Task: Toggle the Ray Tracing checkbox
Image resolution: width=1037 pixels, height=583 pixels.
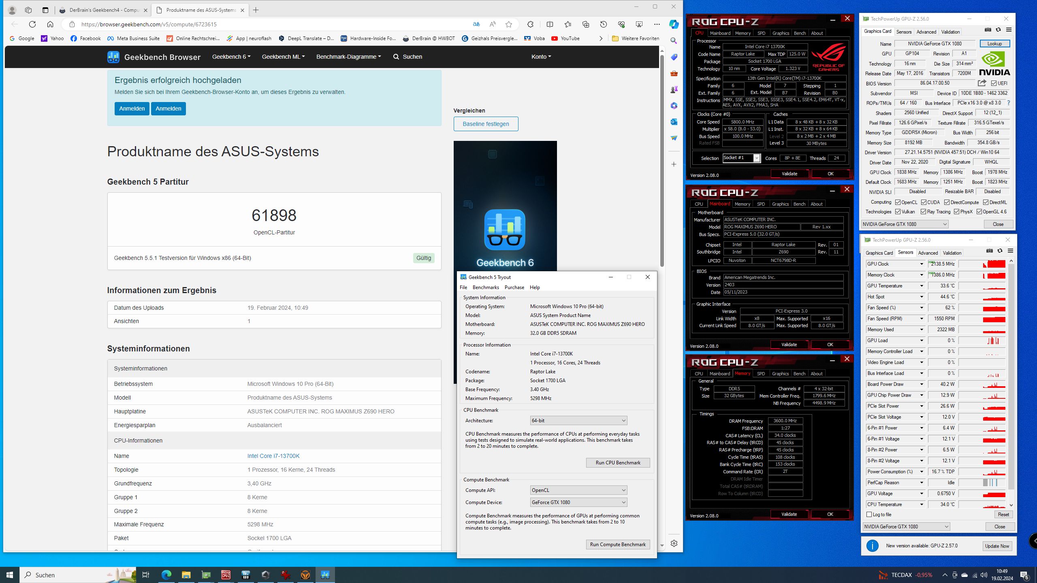Action: (x=923, y=212)
